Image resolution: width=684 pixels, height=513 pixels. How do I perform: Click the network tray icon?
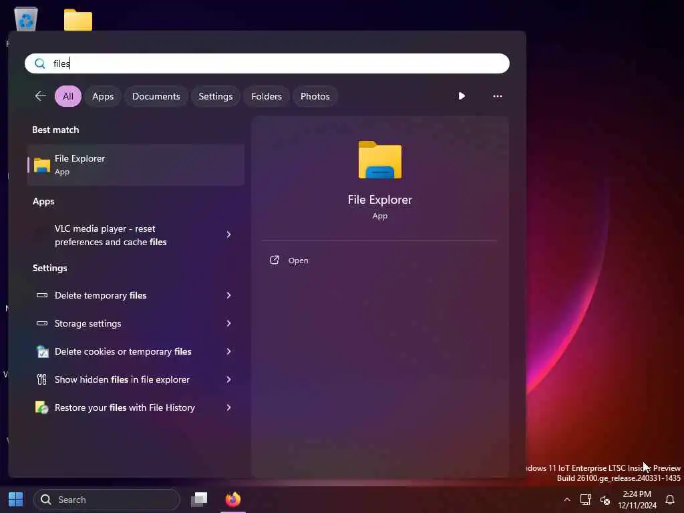point(585,500)
